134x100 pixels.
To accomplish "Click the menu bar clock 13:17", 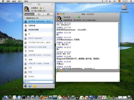I will pos(125,1).
